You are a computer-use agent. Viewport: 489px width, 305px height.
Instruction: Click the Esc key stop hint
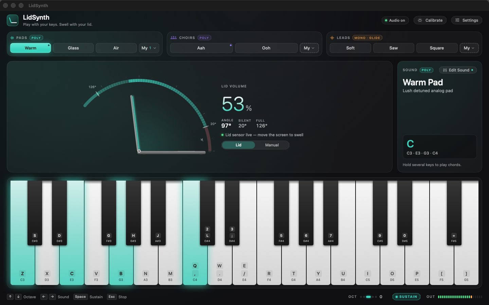112,297
